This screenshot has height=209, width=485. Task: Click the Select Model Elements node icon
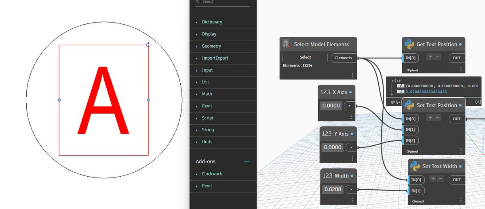point(286,44)
